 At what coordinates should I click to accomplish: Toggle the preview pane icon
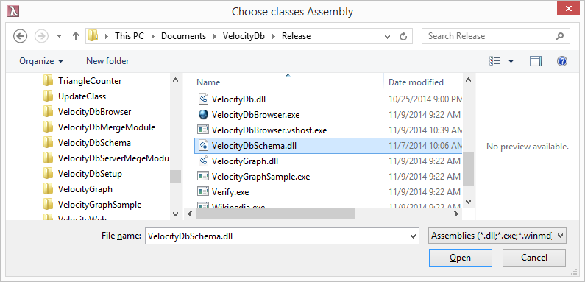(536, 61)
